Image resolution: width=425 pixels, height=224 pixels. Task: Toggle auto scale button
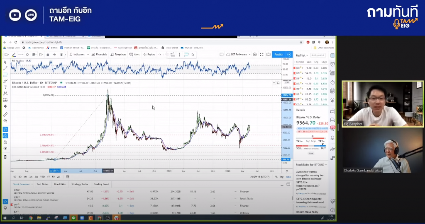point(288,177)
